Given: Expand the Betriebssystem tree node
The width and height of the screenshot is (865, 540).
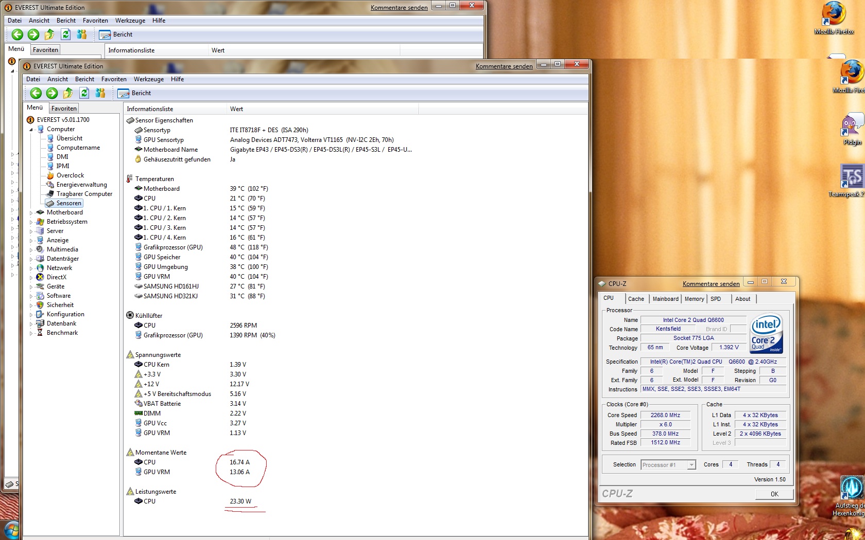Looking at the screenshot, I should (x=31, y=222).
